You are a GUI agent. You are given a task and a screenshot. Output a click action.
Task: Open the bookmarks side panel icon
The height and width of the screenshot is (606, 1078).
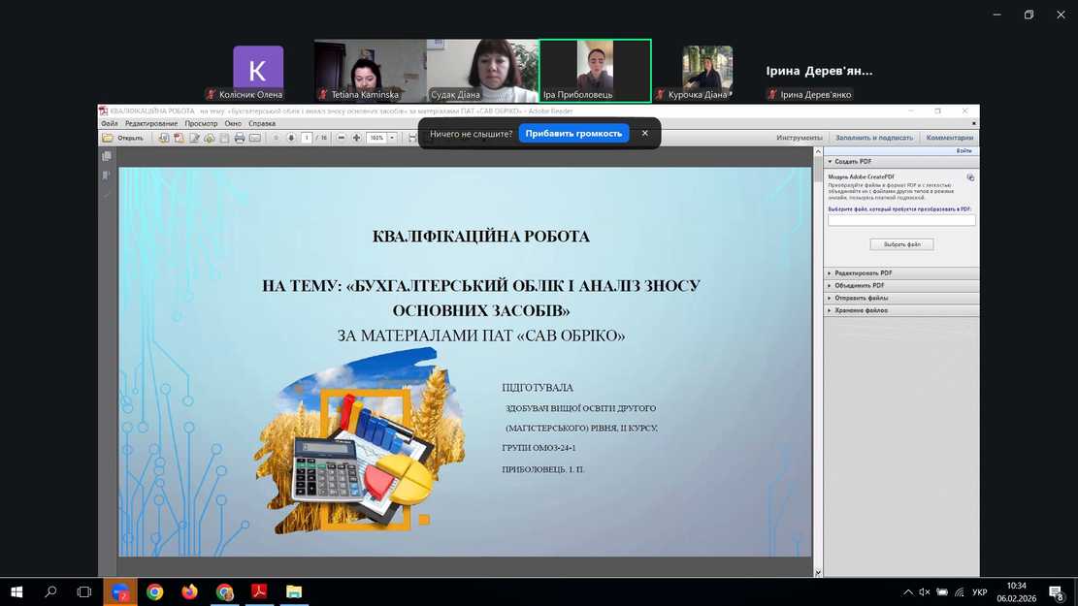(107, 175)
